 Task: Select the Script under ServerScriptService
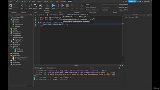click(16, 43)
